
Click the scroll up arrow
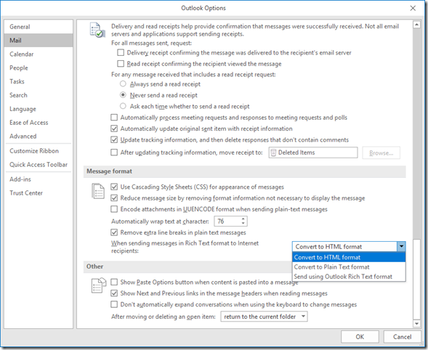416,25
